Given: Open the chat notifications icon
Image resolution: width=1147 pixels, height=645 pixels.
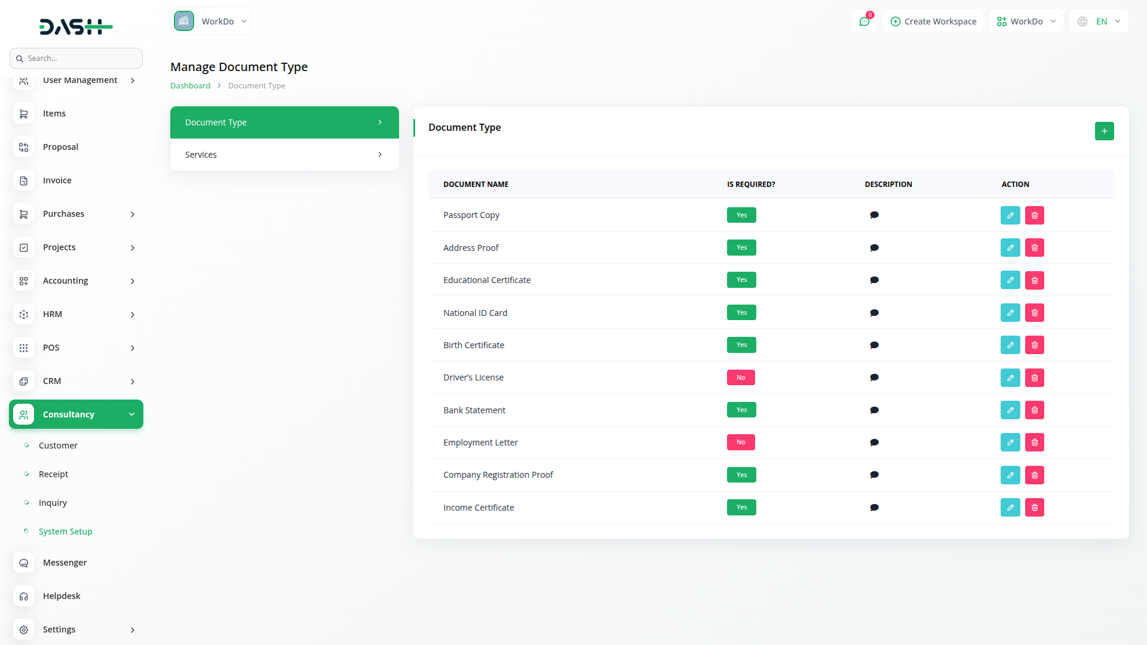Looking at the screenshot, I should (x=864, y=21).
